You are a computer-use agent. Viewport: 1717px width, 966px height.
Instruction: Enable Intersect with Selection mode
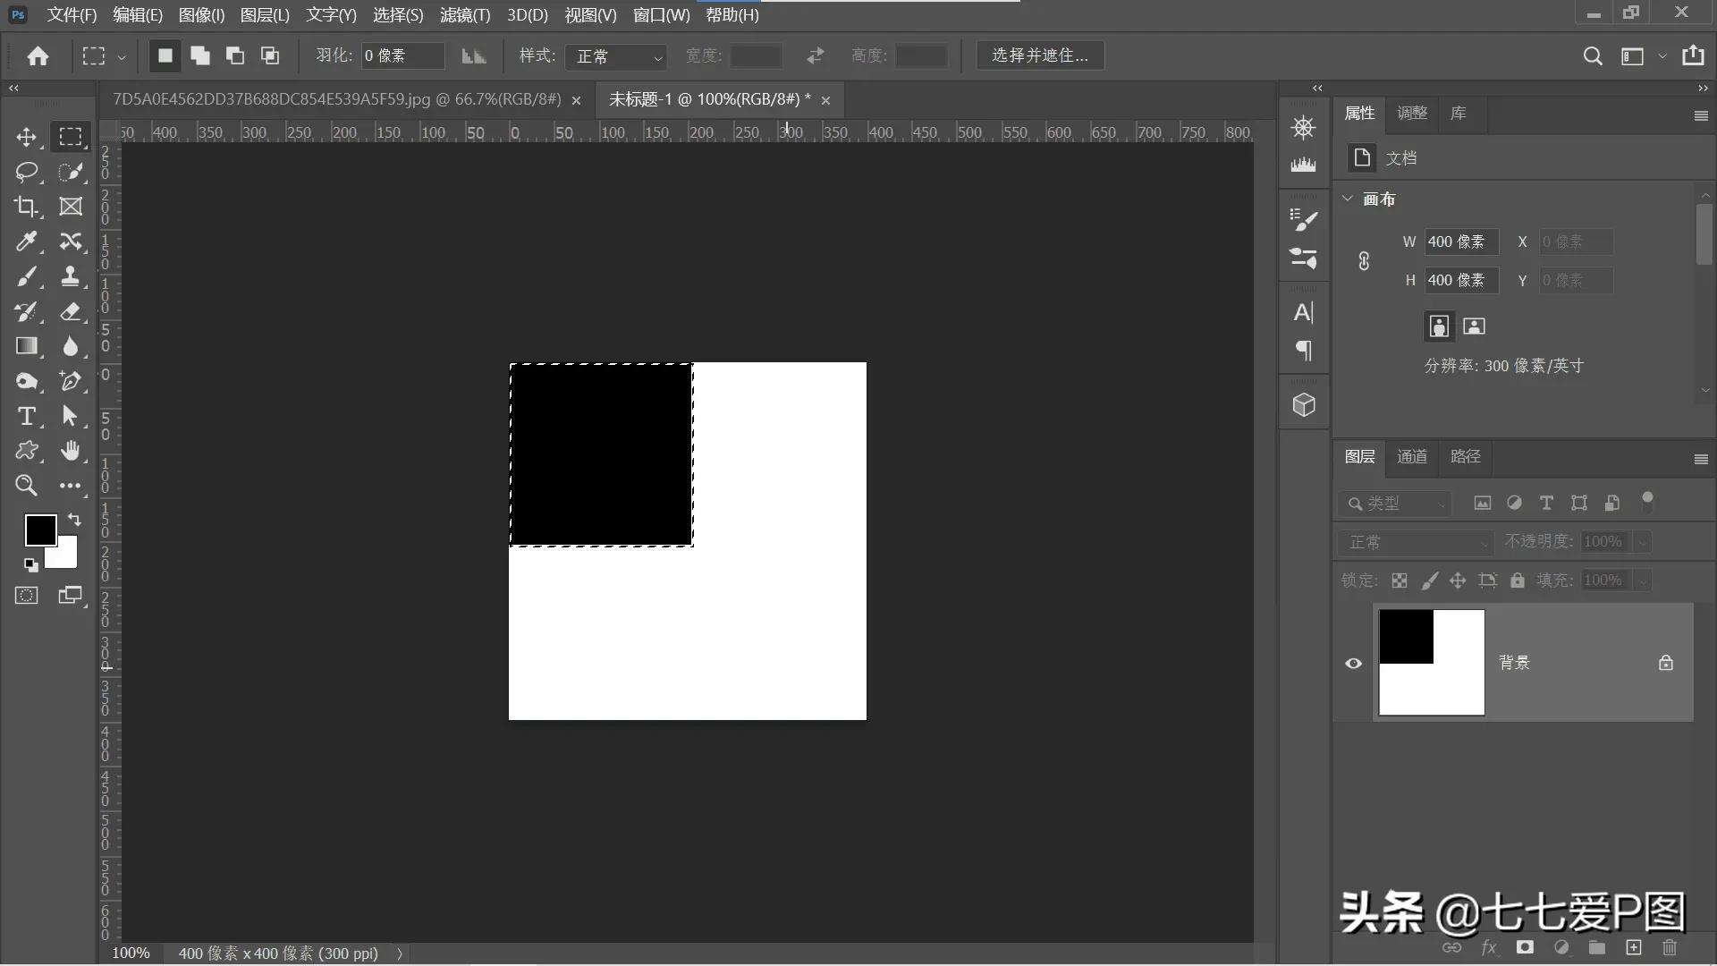pos(270,55)
